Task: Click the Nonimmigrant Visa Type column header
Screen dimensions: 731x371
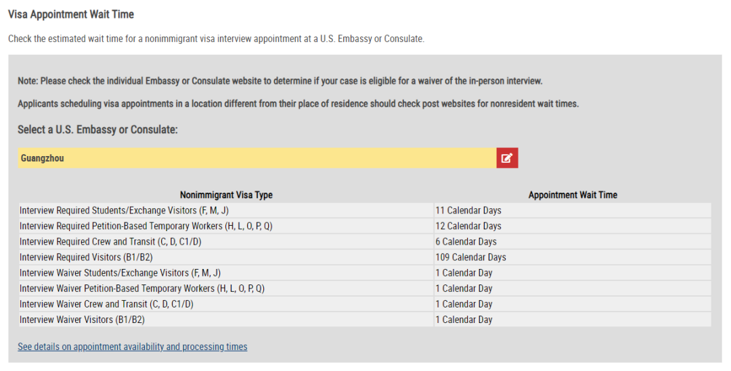Action: (226, 195)
